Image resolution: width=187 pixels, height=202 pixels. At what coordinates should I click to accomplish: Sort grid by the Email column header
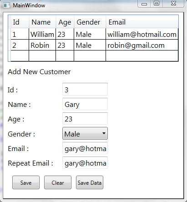point(142,22)
